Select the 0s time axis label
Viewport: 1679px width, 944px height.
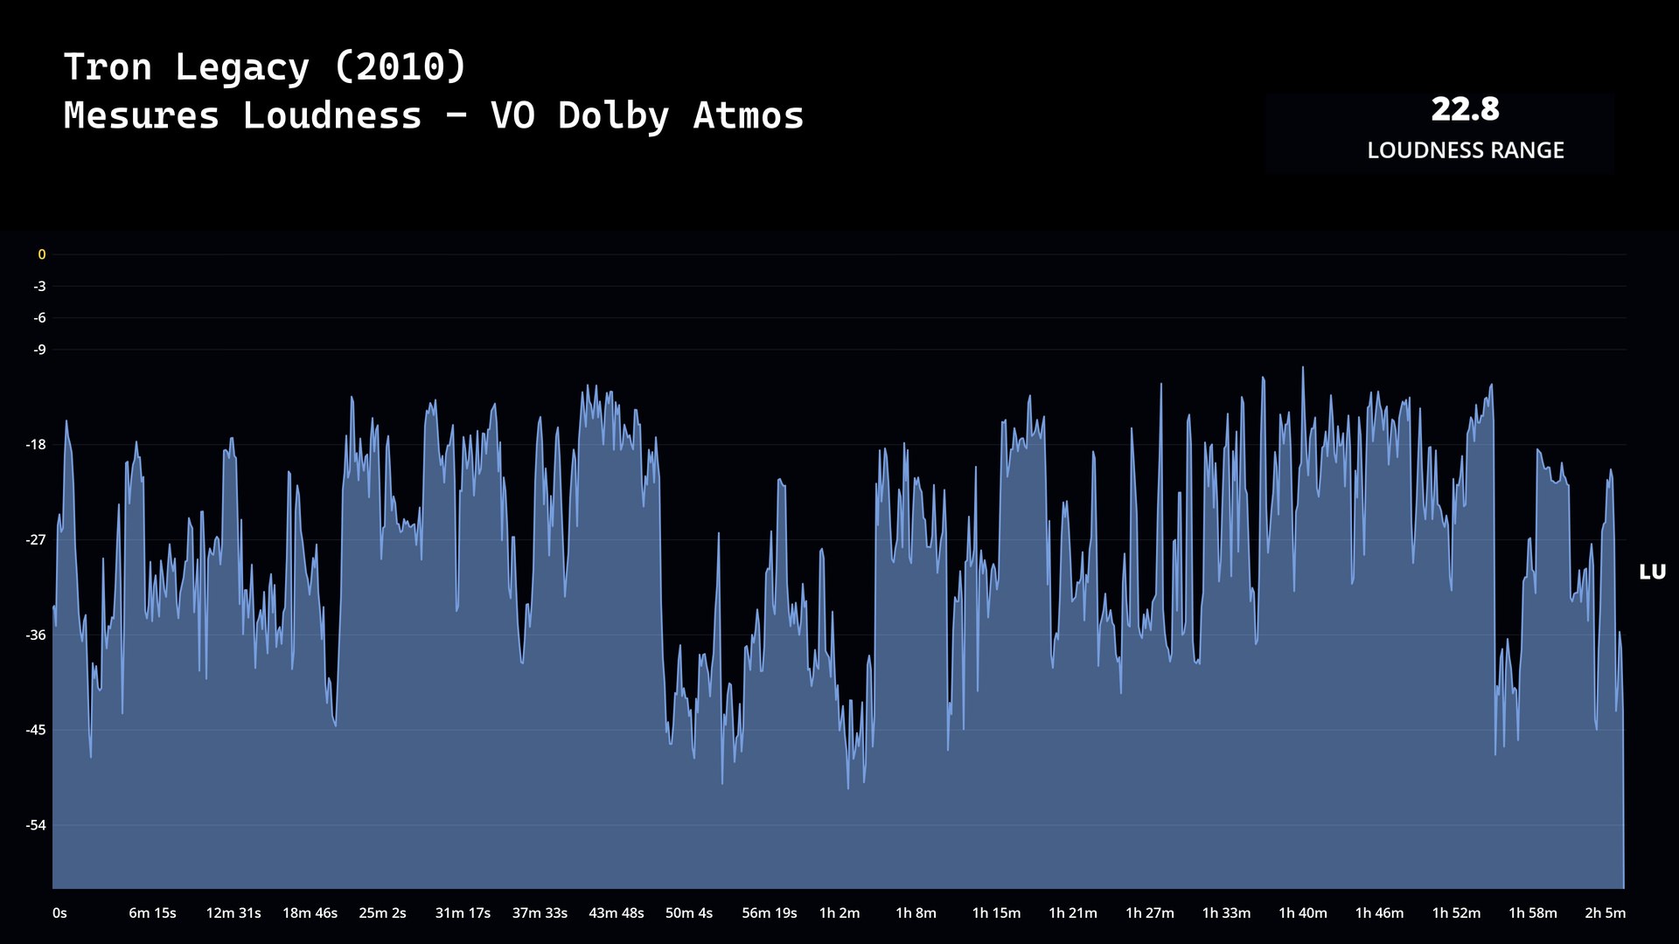(59, 913)
